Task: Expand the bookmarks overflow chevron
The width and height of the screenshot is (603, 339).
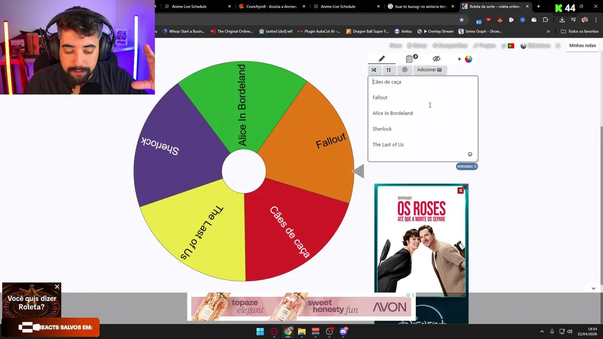Action: (548, 32)
